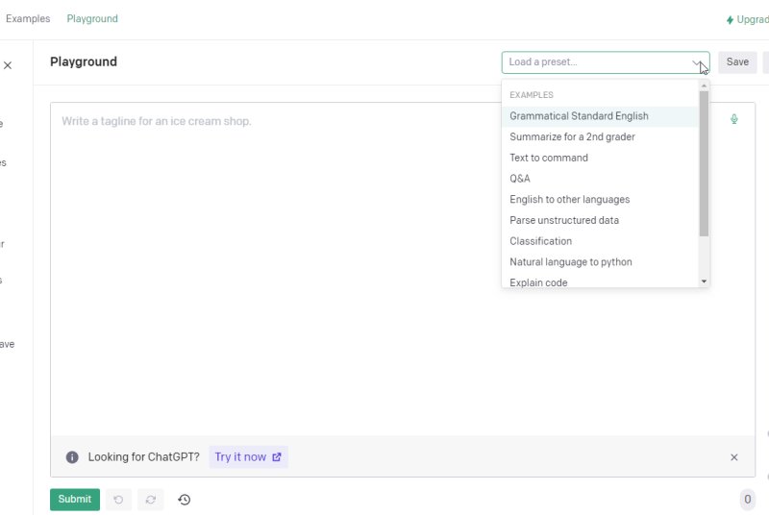Viewport: 769px width, 515px height.
Task: Click the microphone icon in the text area
Action: 733,119
